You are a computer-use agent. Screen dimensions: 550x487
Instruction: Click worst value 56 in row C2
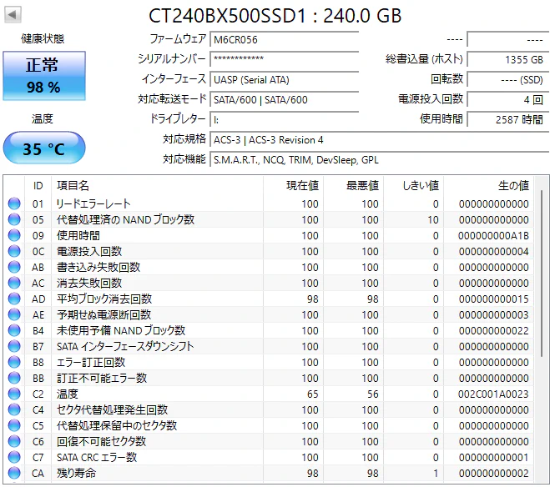pyautogui.click(x=373, y=394)
